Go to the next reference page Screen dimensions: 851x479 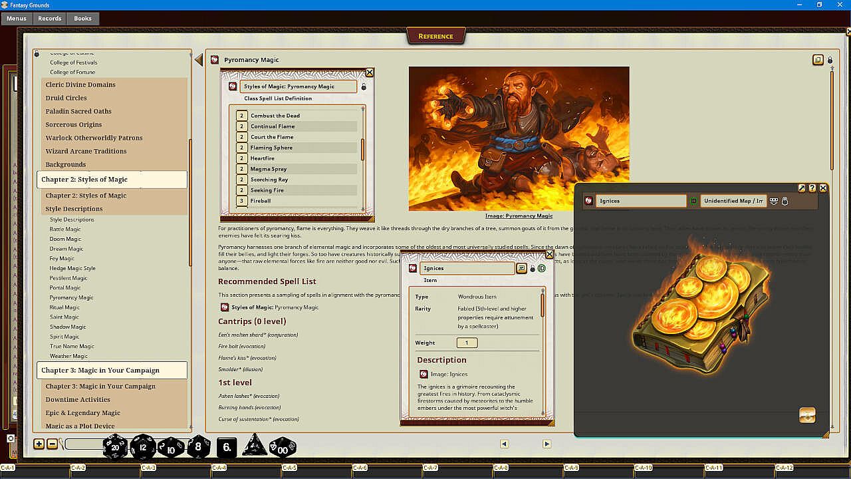pyautogui.click(x=547, y=444)
